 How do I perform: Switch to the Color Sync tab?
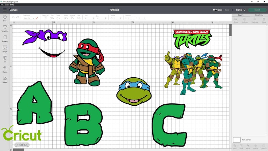[259, 15]
